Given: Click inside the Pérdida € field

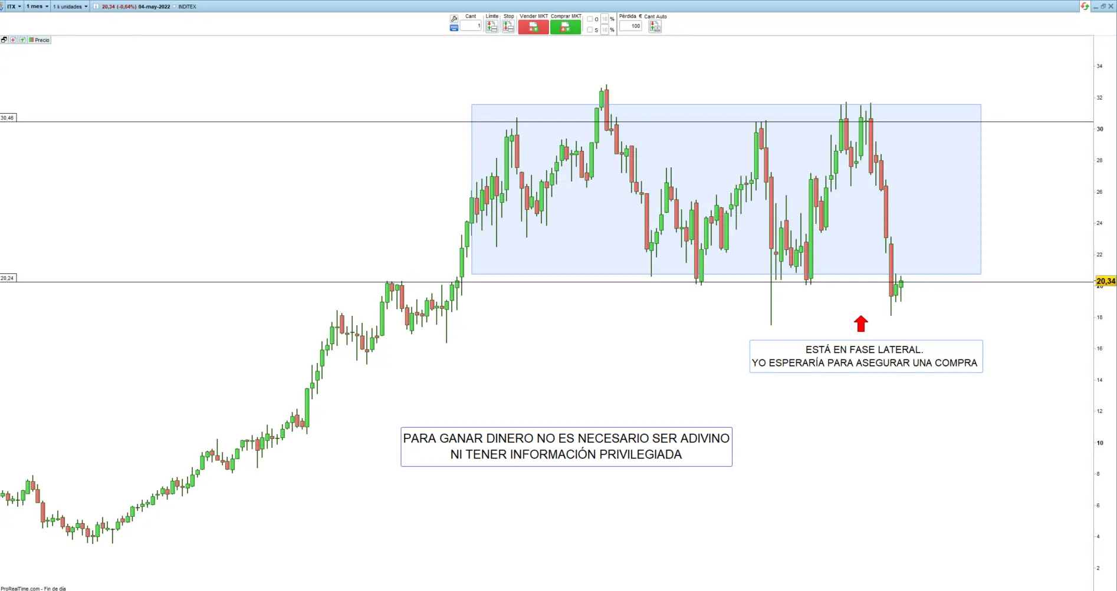Looking at the screenshot, I should [x=630, y=26].
